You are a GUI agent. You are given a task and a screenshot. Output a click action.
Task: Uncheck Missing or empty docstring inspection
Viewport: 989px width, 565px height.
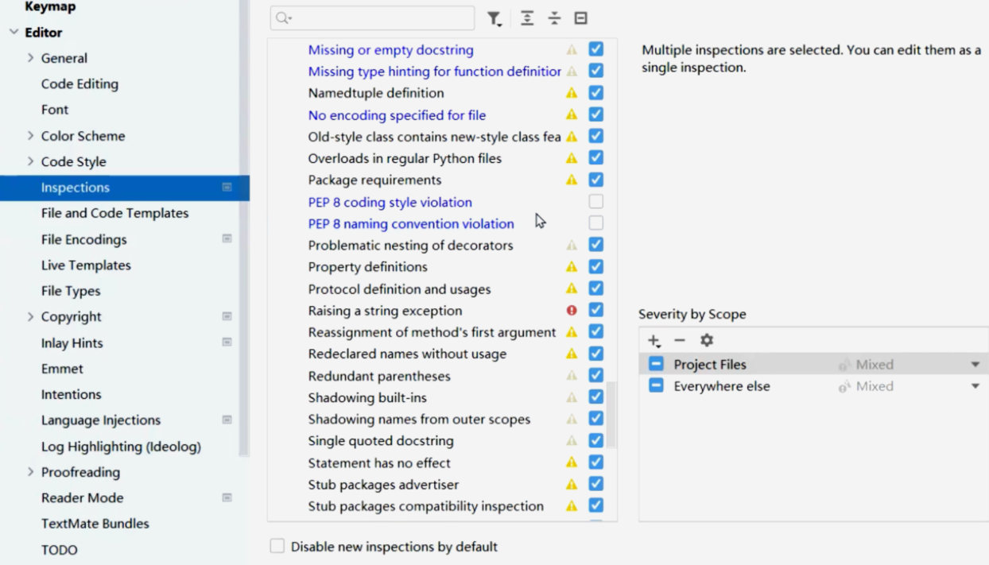pos(595,49)
